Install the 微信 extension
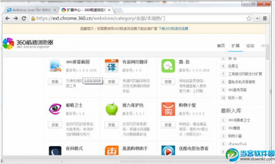This screenshot has width=275, height=164. [168, 82]
